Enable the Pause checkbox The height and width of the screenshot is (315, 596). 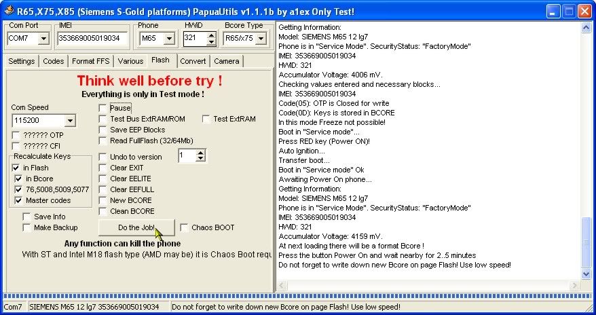coord(103,109)
